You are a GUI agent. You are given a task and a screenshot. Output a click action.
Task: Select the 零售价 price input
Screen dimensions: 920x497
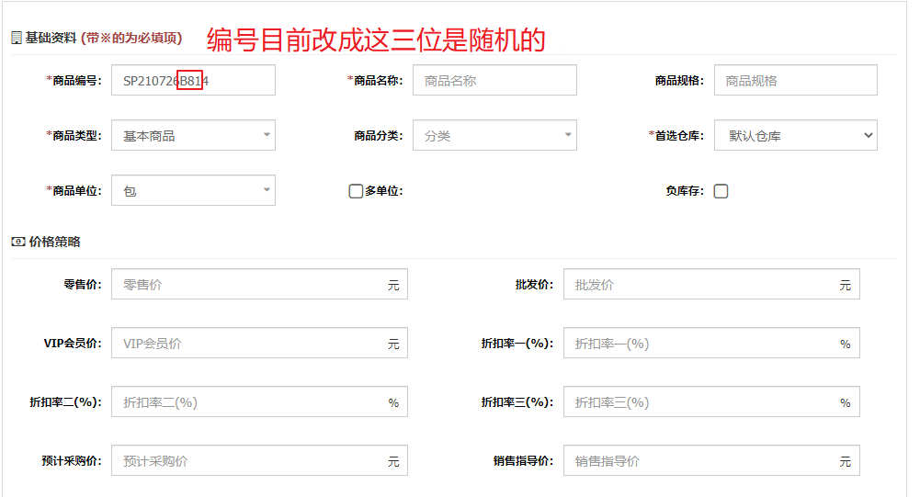point(259,285)
